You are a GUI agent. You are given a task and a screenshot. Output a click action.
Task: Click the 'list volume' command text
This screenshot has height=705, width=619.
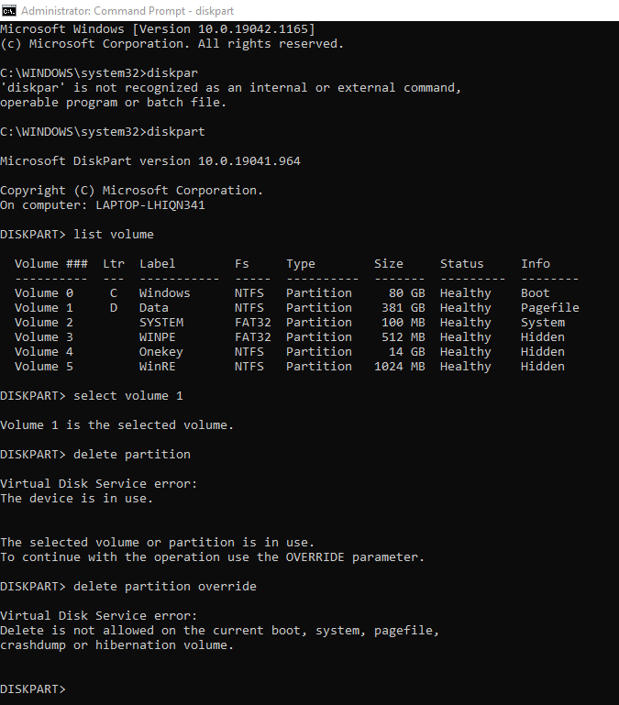[114, 235]
